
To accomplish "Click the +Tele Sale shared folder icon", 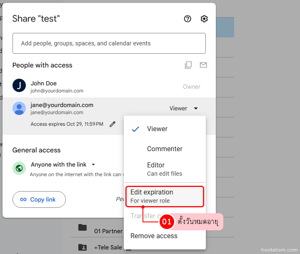I will pyautogui.click(x=82, y=247).
